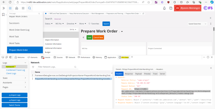Toggle the hamburger navigation menu

[10, 8]
